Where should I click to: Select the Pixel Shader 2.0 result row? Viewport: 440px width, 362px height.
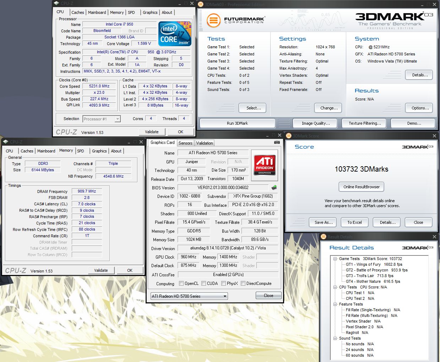[364, 327]
